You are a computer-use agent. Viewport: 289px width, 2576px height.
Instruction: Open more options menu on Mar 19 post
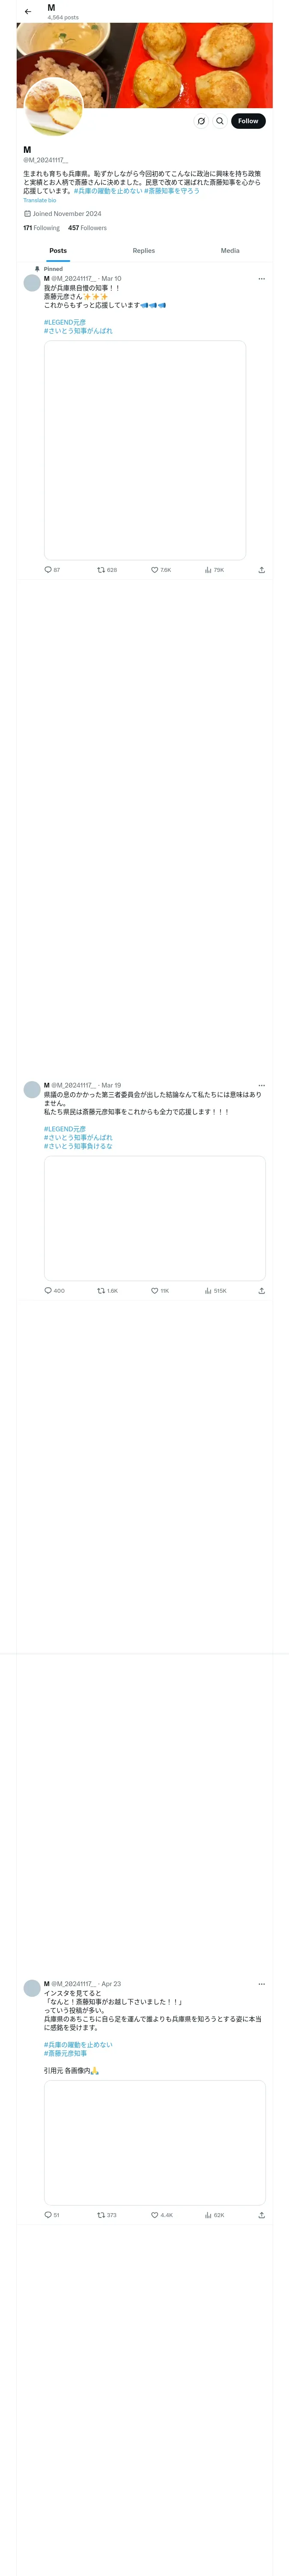tap(262, 1085)
